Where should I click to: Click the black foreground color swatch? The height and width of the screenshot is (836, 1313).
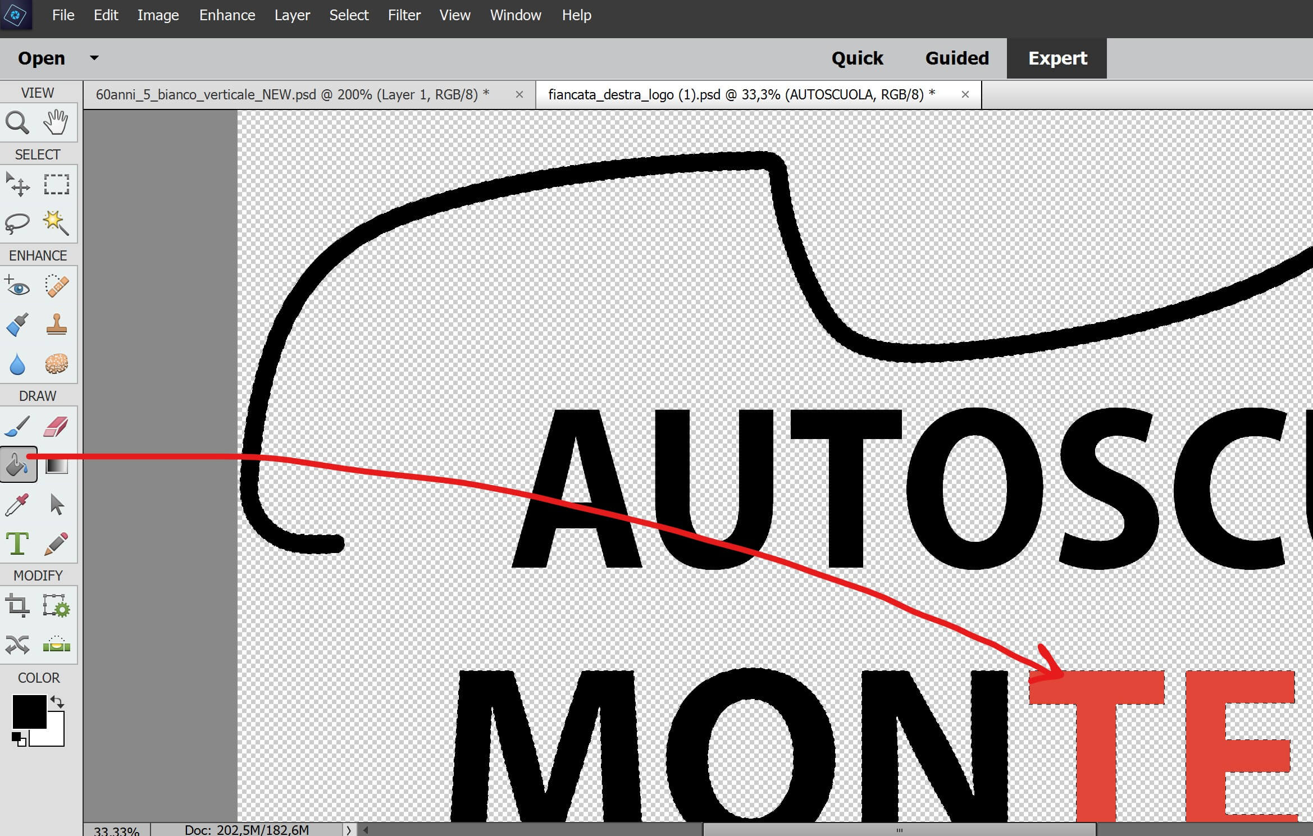point(28,711)
